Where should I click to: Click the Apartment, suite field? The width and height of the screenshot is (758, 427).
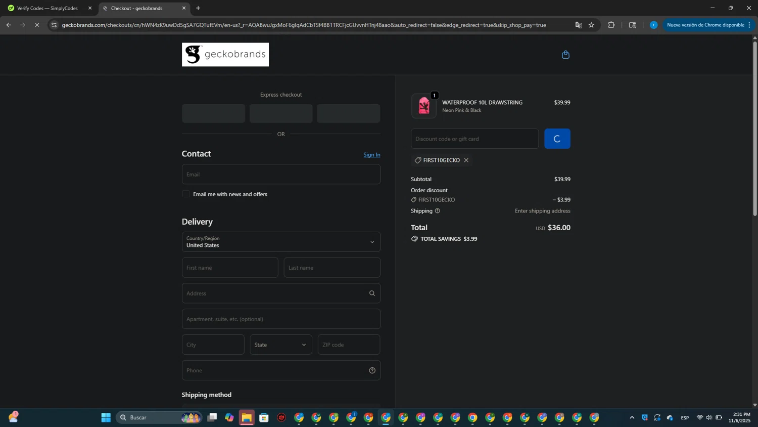click(x=281, y=319)
